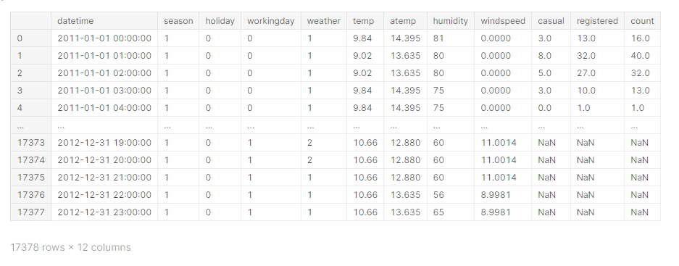Click row index 17375
Image resolution: width=679 pixels, height=266 pixels.
30,177
